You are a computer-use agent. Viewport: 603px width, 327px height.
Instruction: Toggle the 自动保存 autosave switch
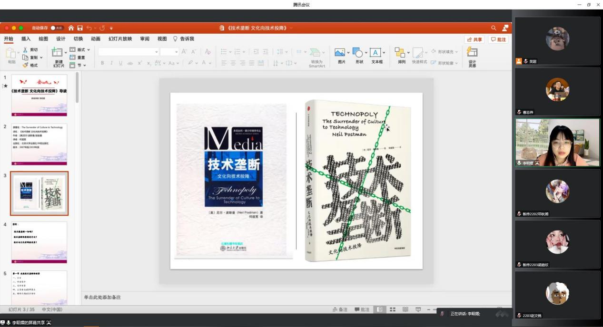[x=57, y=28]
